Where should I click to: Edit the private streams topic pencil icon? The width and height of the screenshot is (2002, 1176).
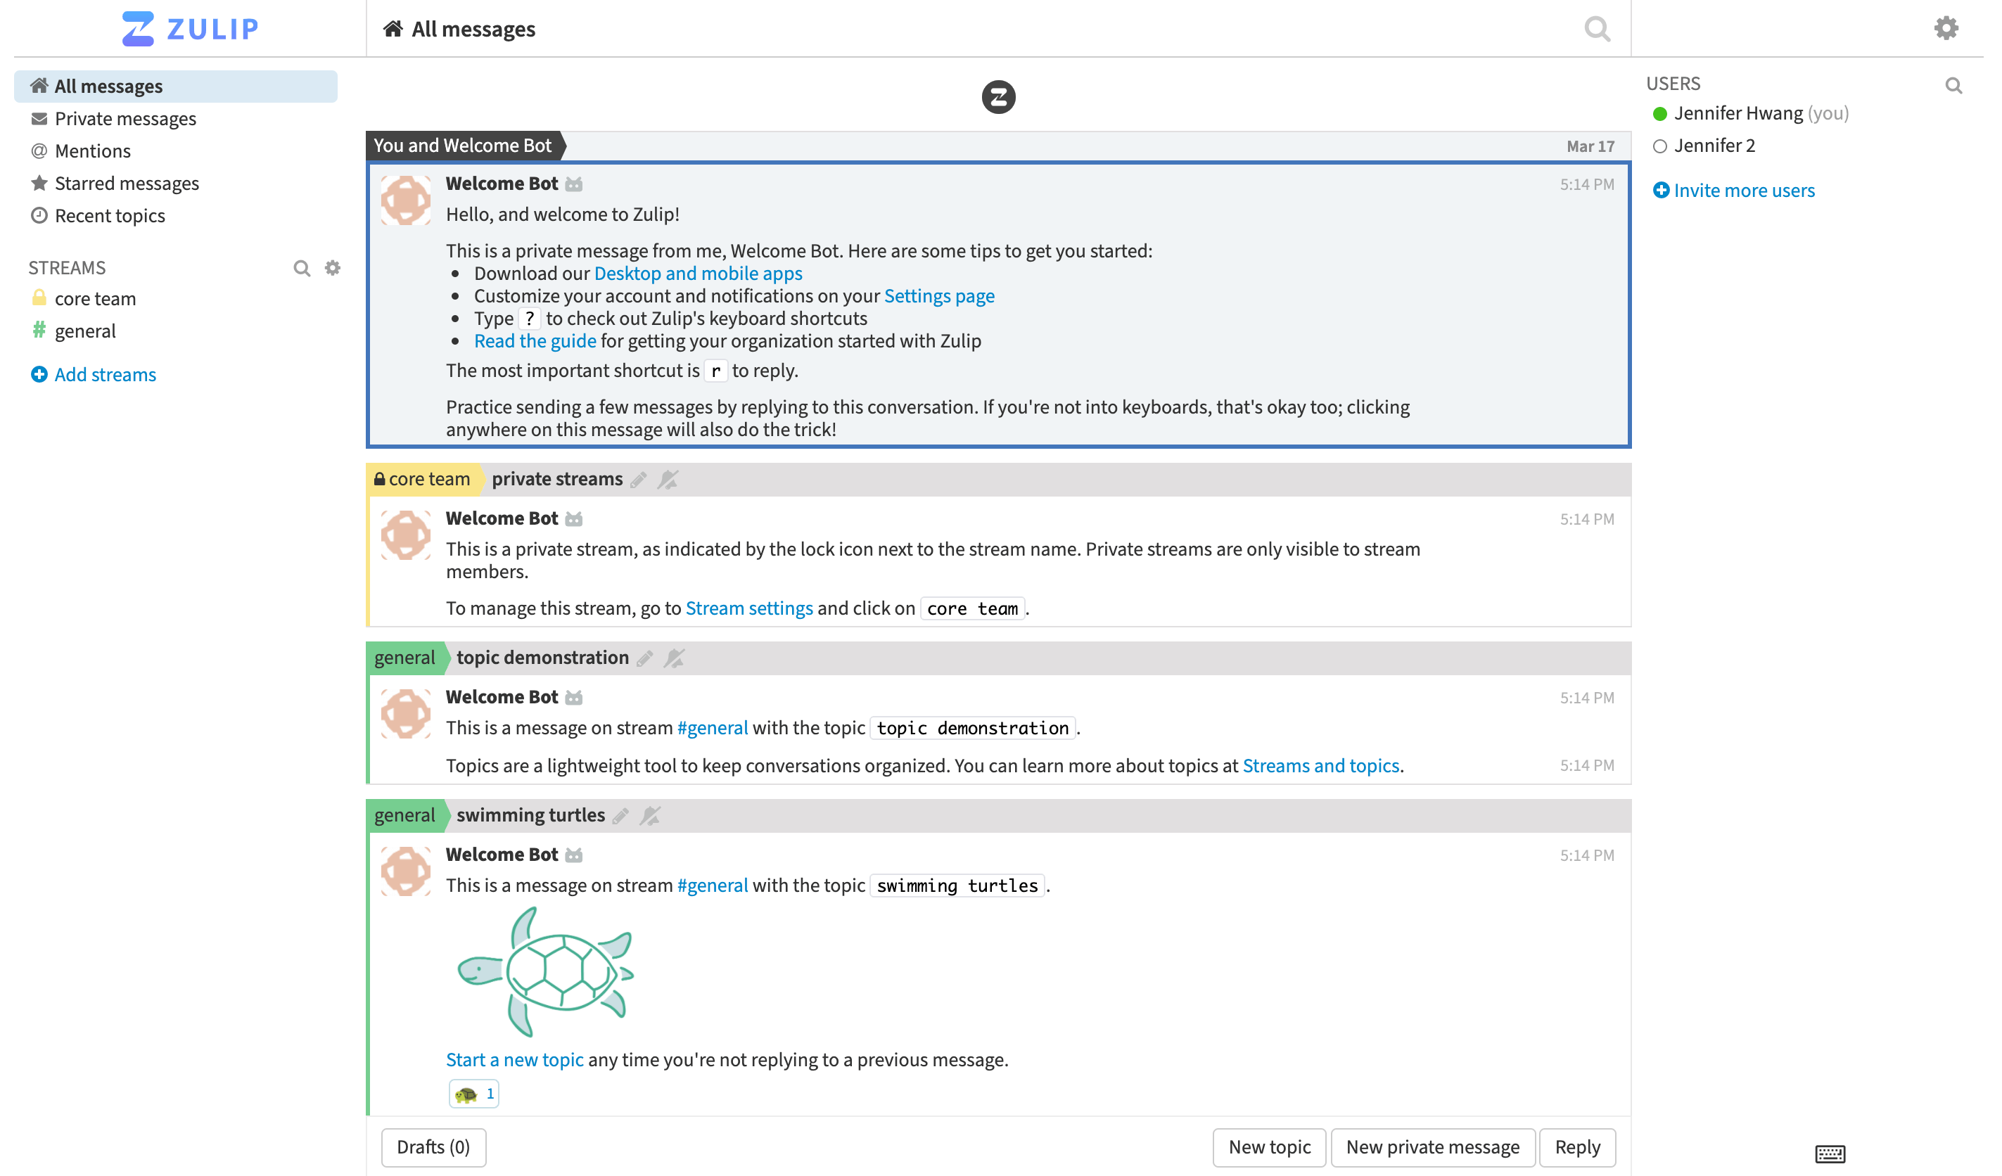[639, 479]
